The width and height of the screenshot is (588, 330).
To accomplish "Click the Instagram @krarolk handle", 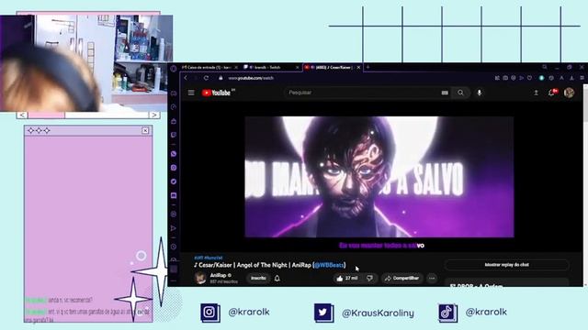I will coord(249,312).
